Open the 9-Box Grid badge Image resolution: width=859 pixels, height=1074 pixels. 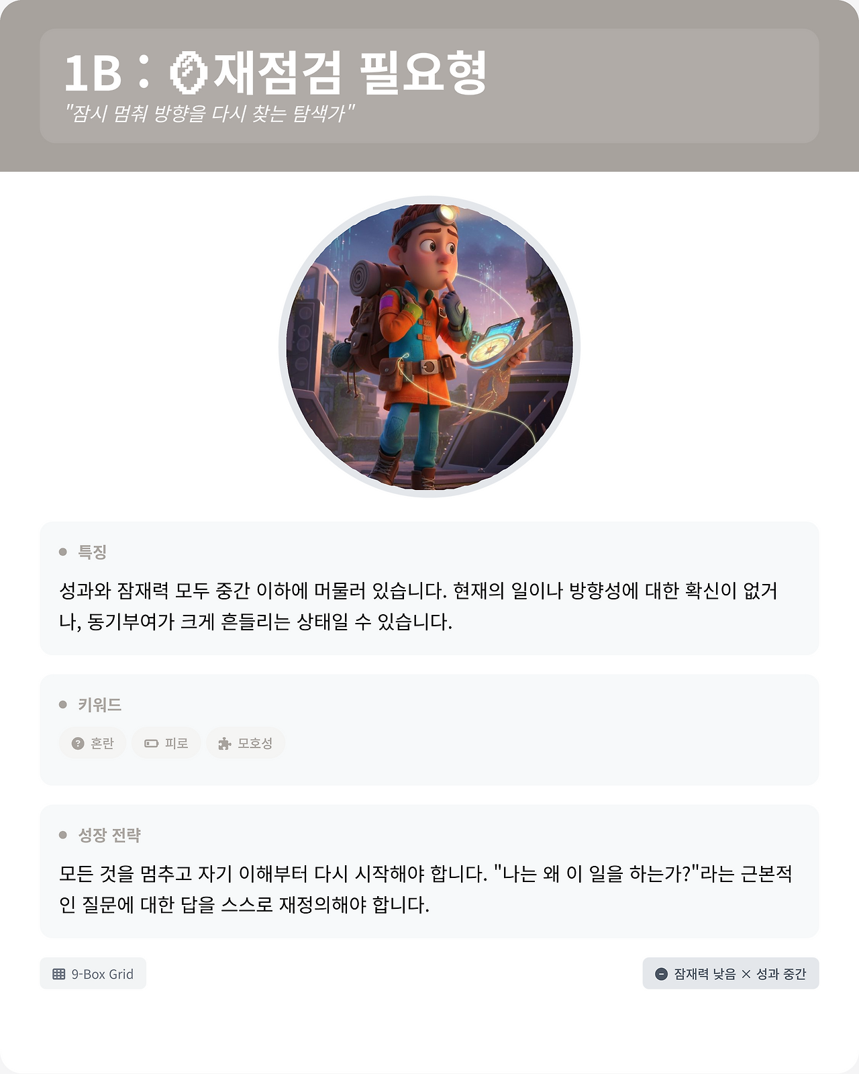click(x=93, y=974)
